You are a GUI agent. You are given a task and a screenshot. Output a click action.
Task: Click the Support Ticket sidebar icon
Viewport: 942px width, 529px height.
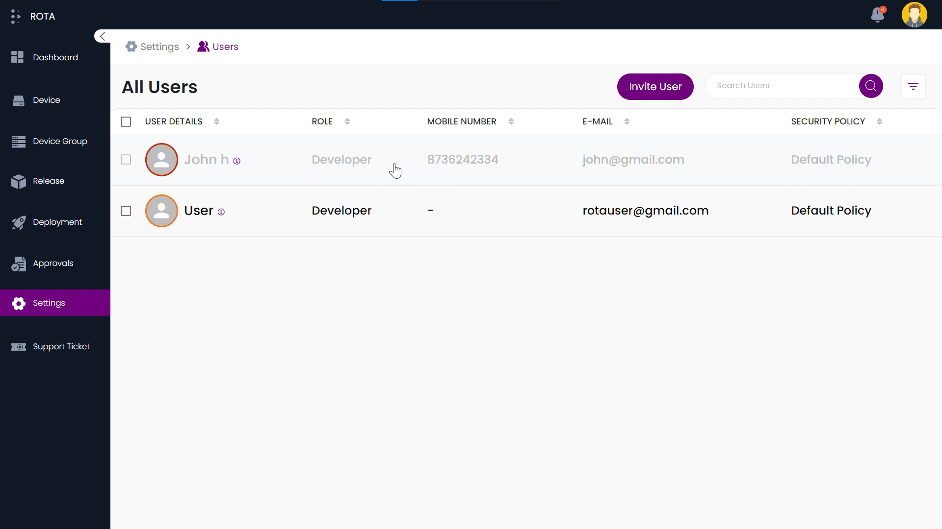coord(18,346)
